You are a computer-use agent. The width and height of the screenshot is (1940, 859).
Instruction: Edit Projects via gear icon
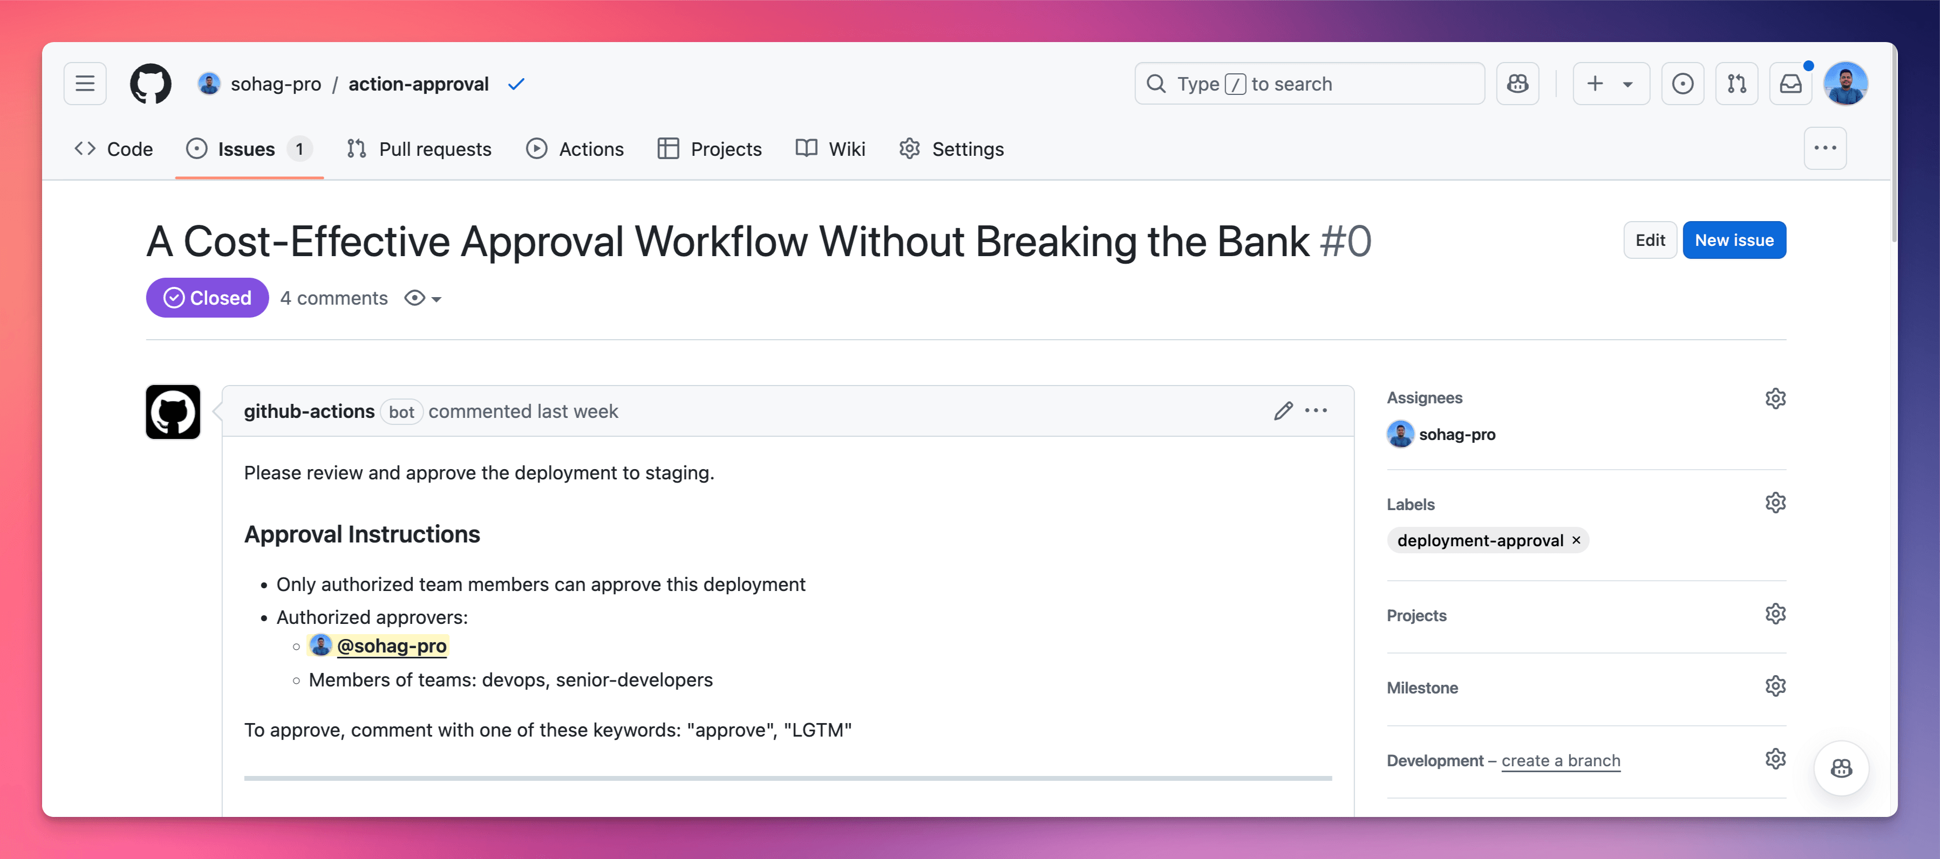[x=1775, y=614]
